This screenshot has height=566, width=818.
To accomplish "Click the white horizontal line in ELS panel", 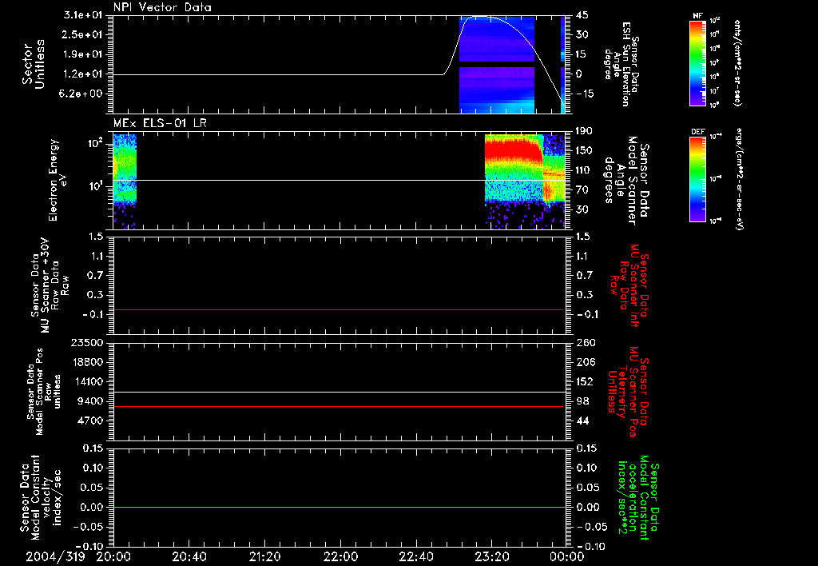I will (339, 180).
